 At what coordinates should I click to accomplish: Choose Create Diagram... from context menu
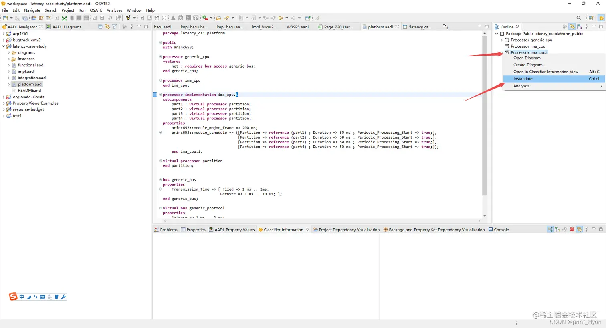(x=554, y=65)
